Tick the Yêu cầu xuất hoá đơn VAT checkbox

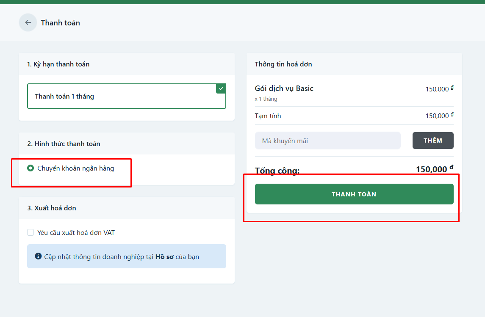tap(30, 232)
